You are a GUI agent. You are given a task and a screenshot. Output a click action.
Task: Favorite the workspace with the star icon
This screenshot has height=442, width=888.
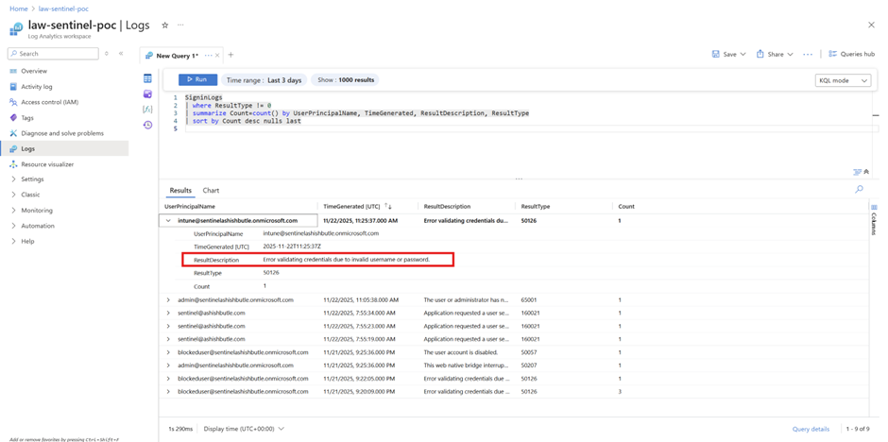tap(165, 25)
